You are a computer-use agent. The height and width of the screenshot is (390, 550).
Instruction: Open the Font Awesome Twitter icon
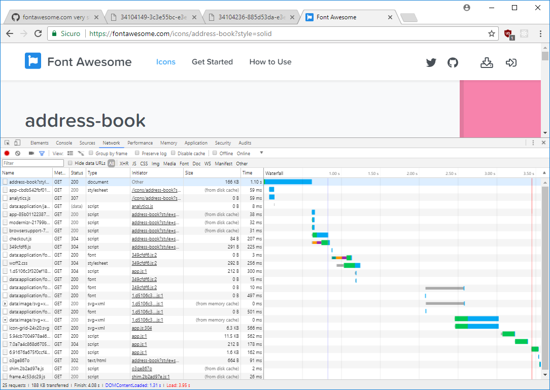tap(431, 62)
